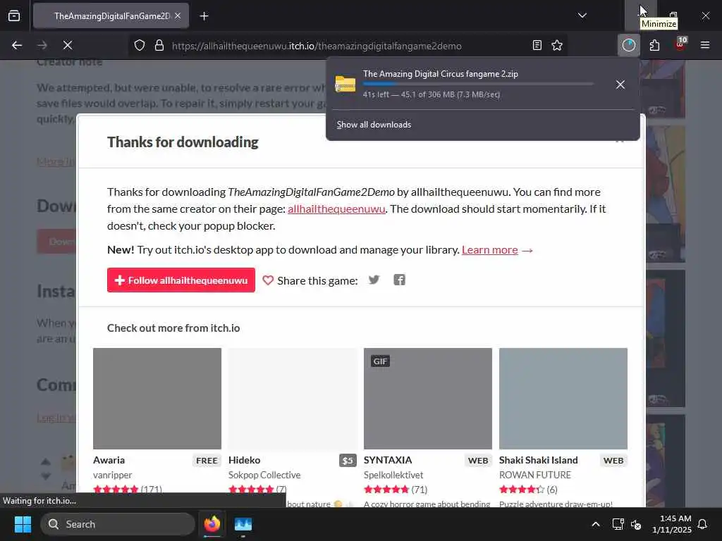Go back to previous page

[x=17, y=45]
